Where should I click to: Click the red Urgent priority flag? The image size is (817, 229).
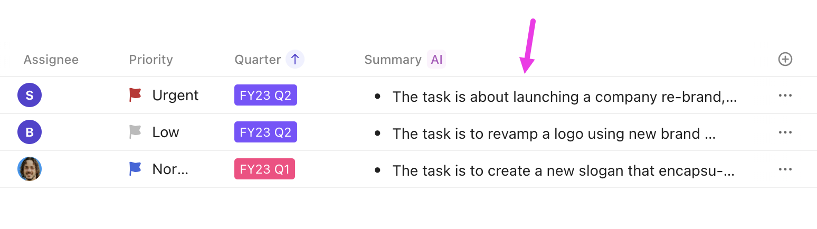click(x=136, y=95)
